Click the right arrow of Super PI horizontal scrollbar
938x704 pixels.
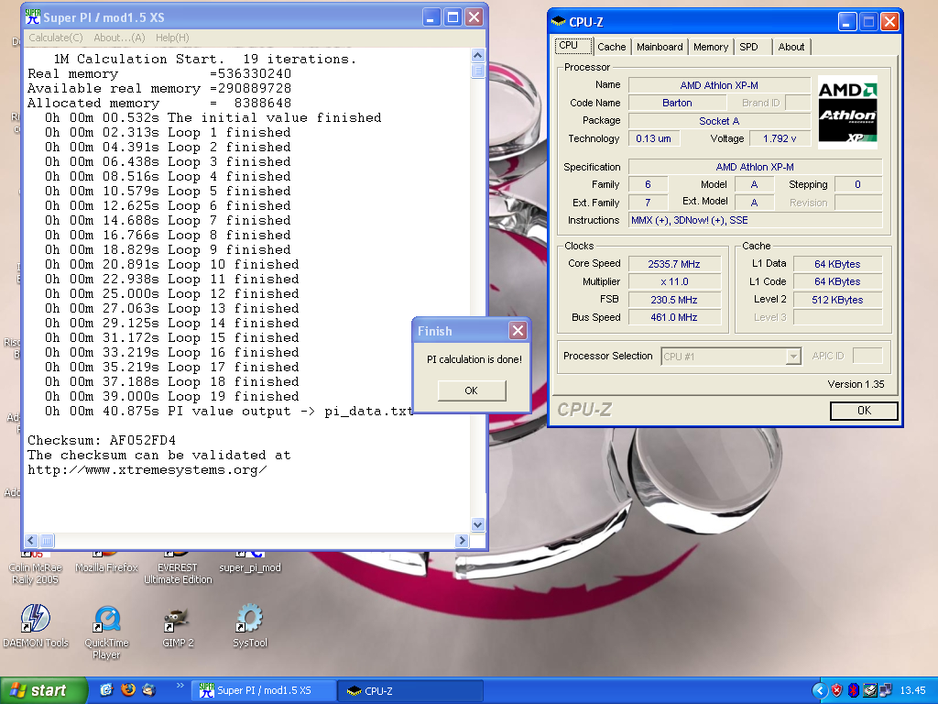pyautogui.click(x=462, y=541)
